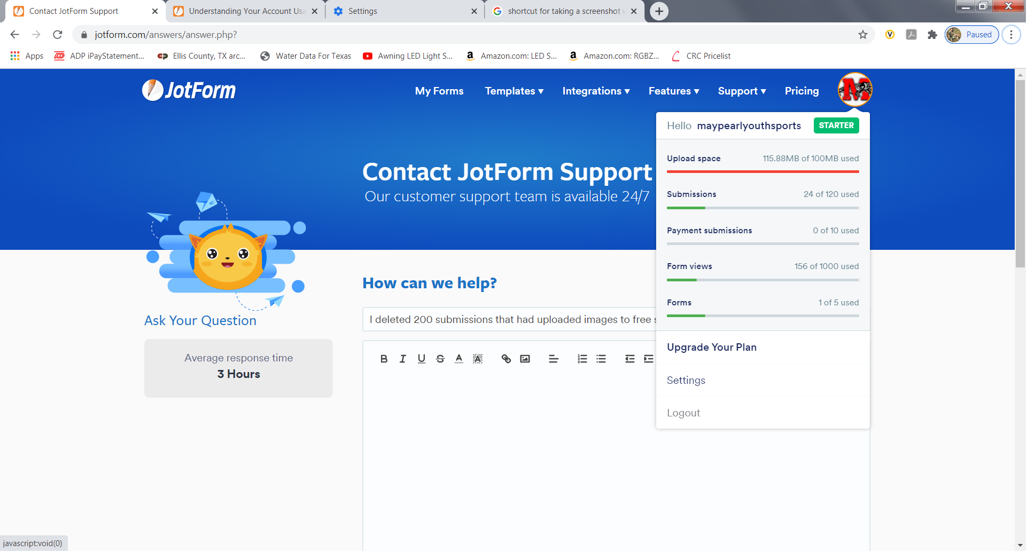
Task: Apply strikethrough to the text
Action: pyautogui.click(x=440, y=359)
